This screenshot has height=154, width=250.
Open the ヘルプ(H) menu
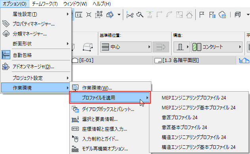[x=102, y=4]
